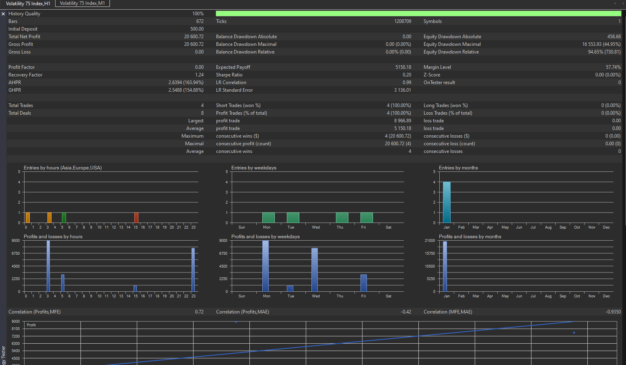The height and width of the screenshot is (365, 626).
Task: Close the Strategy Tester panel with the X
Action: pyautogui.click(x=3, y=14)
